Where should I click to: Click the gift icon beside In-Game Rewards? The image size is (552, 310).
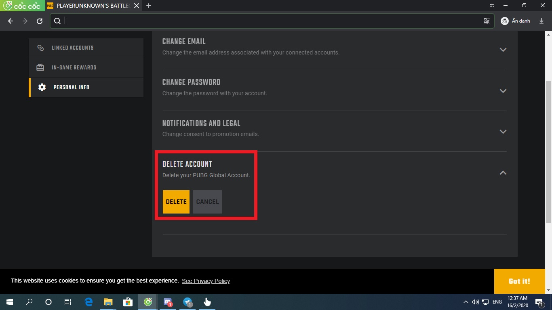40,67
